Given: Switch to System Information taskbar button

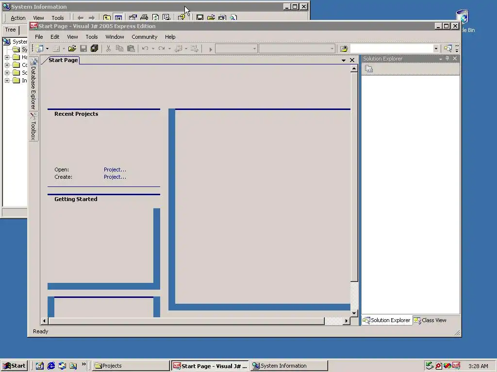Looking at the screenshot, I should pos(288,366).
